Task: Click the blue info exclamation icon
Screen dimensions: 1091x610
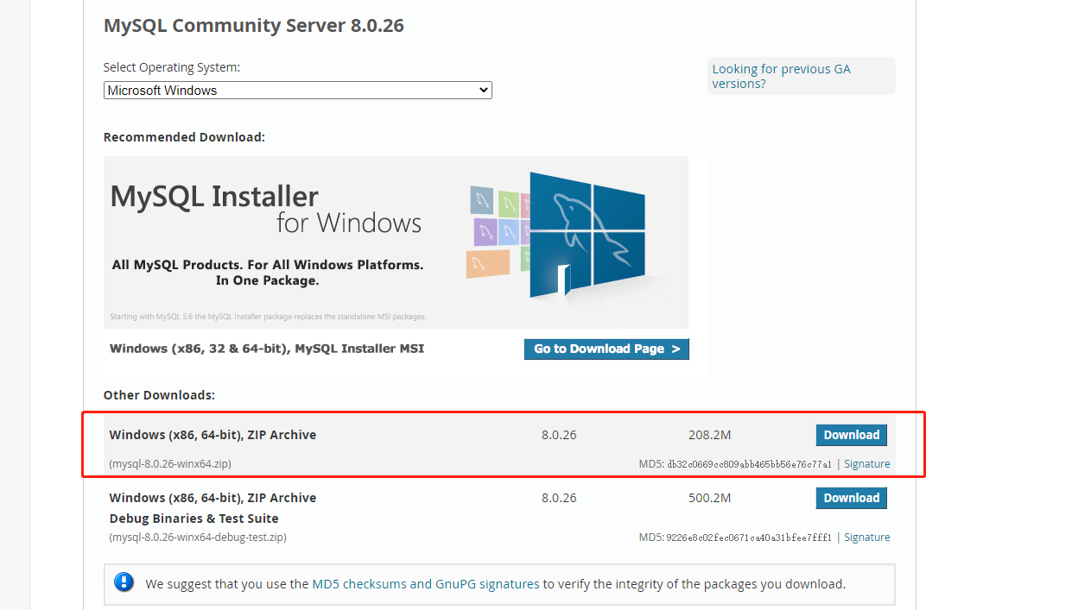Action: (124, 582)
